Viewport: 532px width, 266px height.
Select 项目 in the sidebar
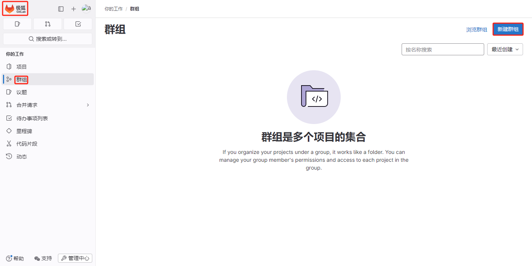[22, 67]
